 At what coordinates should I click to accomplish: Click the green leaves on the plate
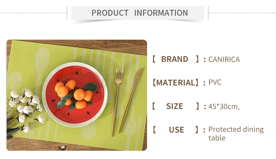pyautogui.click(x=91, y=87)
